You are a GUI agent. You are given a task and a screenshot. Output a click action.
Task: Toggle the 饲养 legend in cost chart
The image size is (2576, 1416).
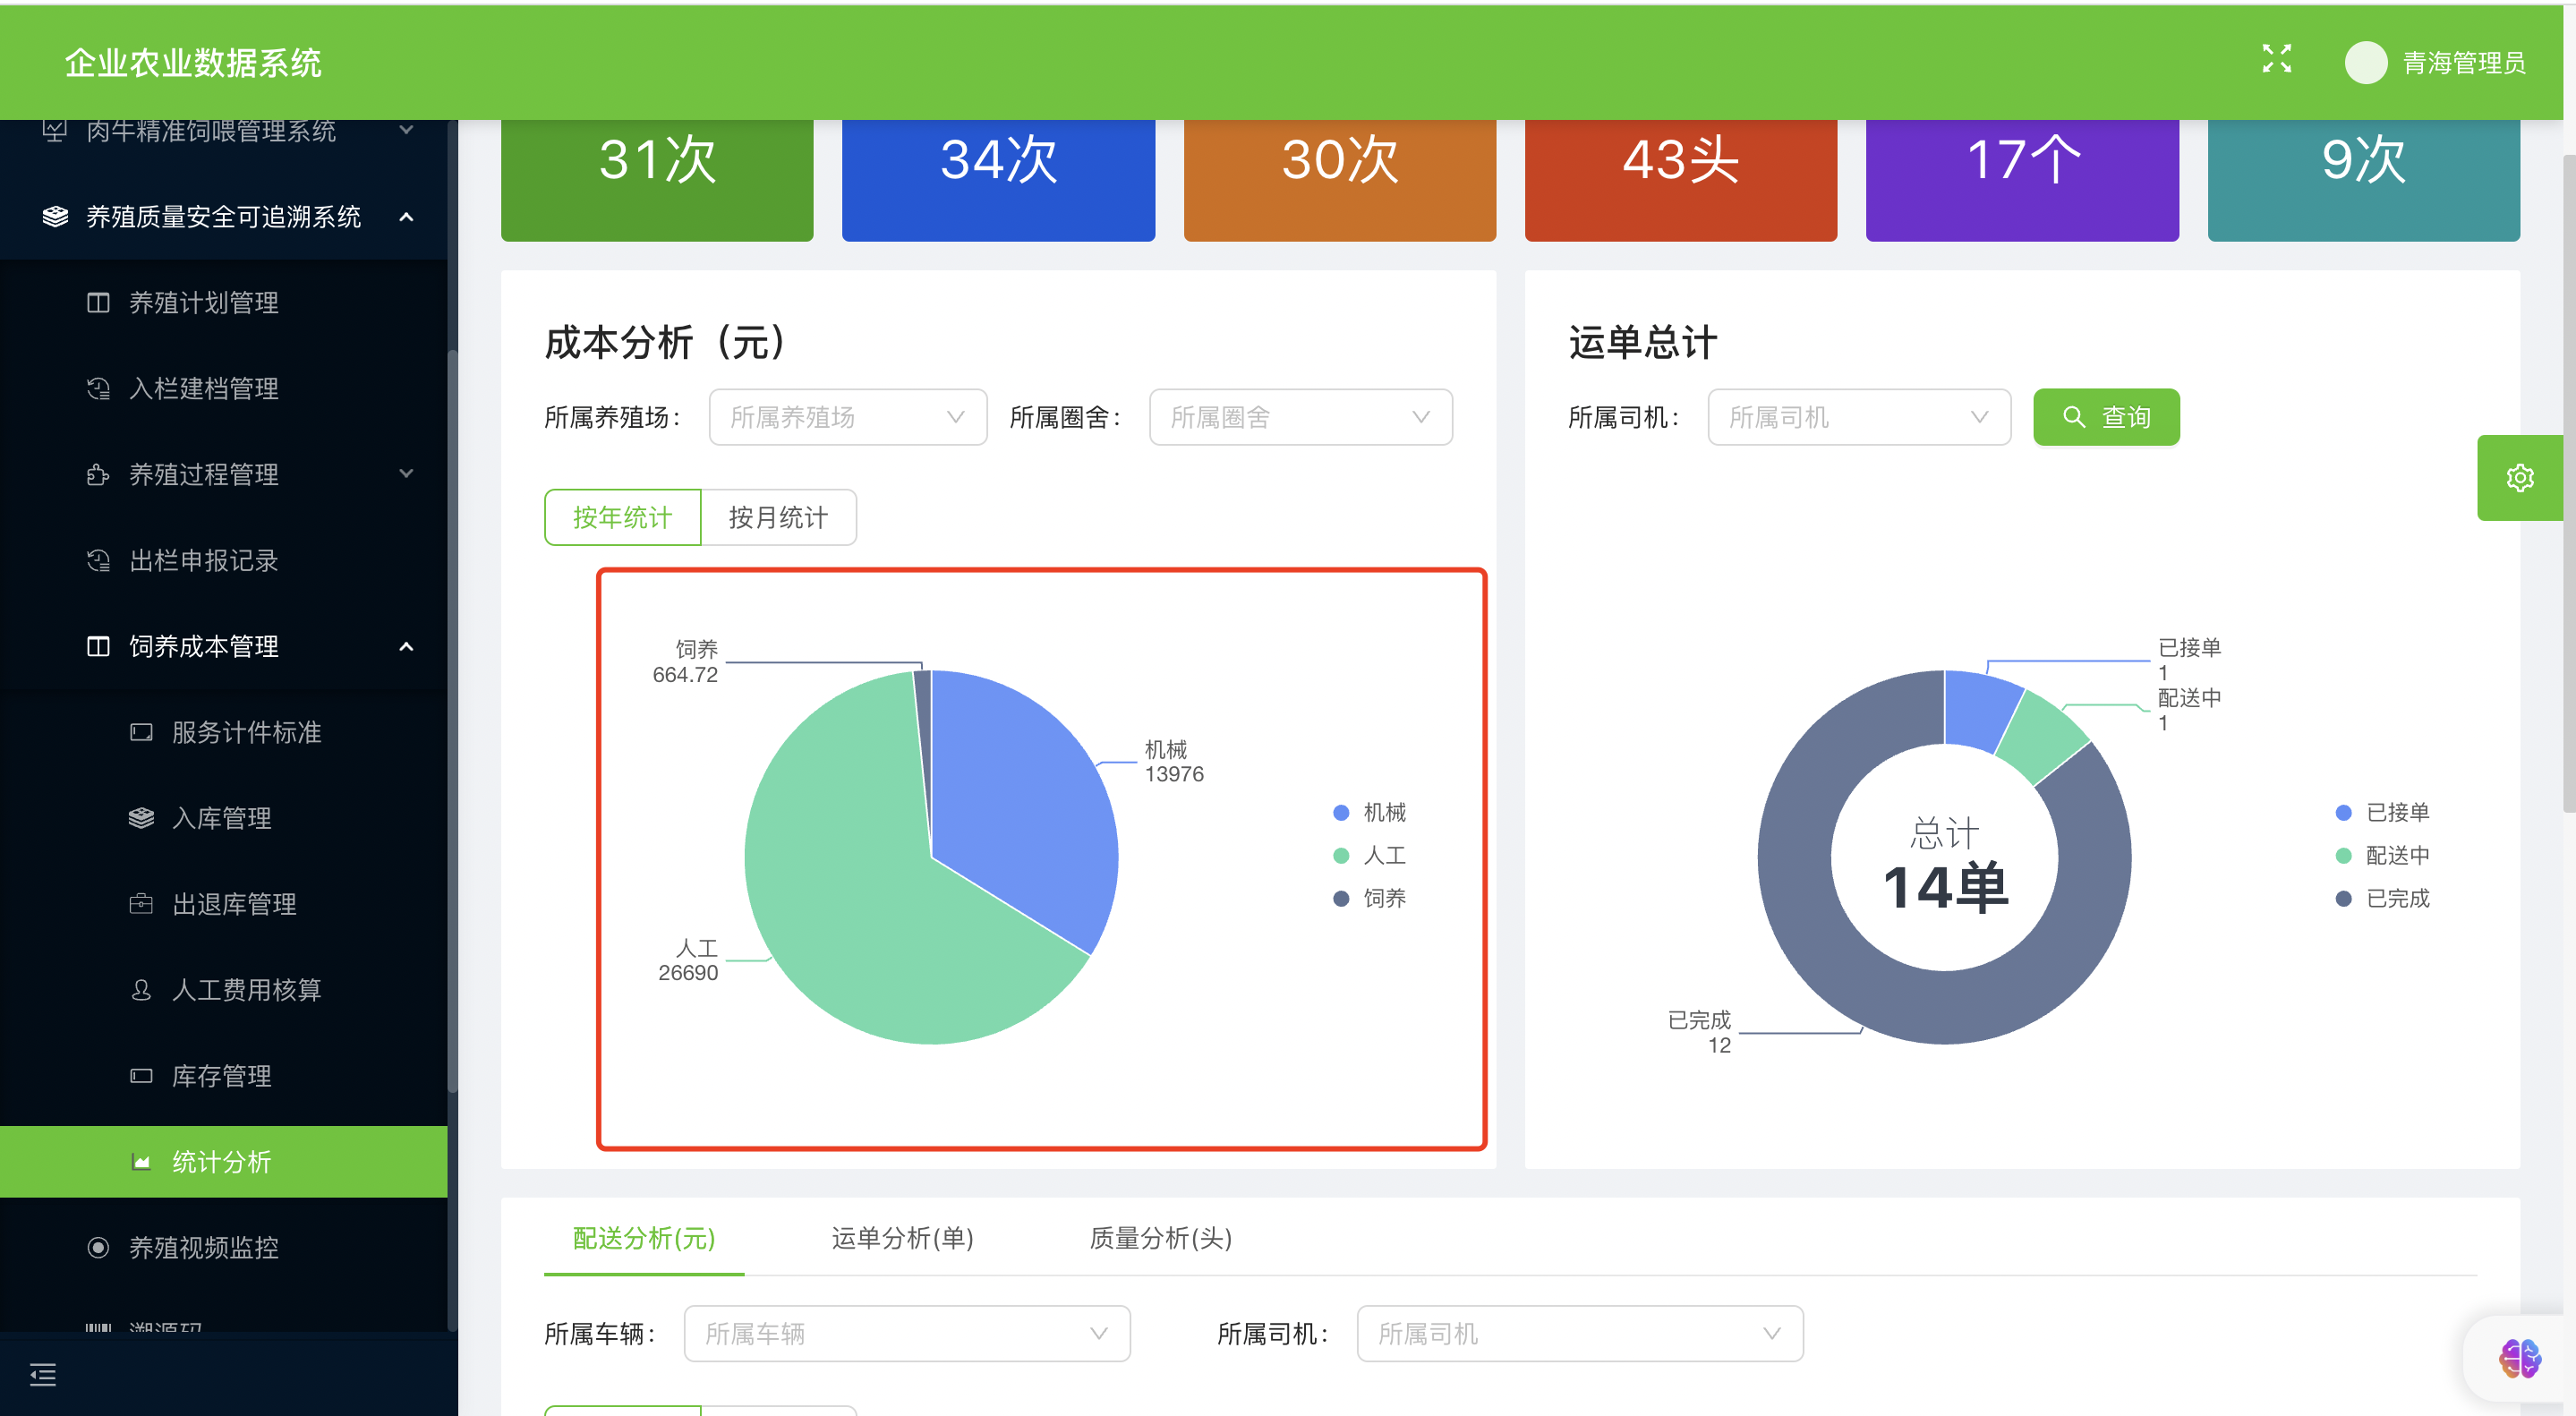[1370, 898]
